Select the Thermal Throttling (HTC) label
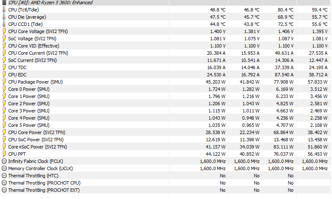Viewport: 332px width, 199px height. (x=33, y=176)
